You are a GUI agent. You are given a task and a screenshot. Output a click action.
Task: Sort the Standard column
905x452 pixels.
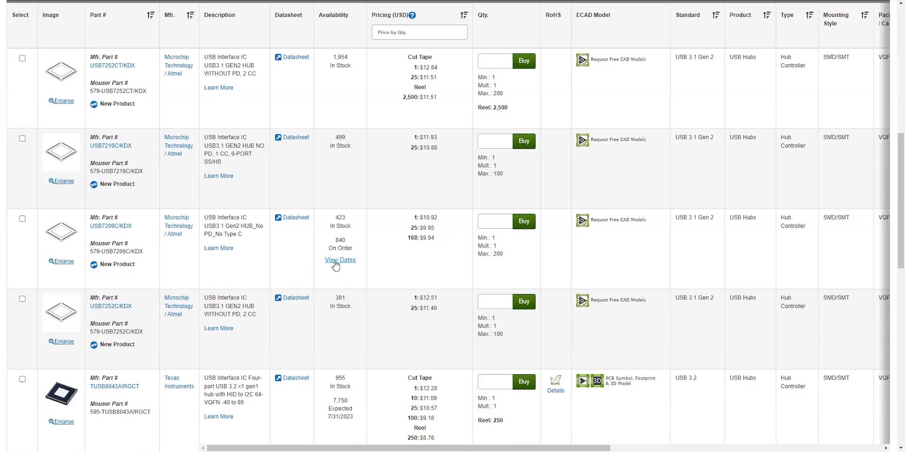coord(716,15)
